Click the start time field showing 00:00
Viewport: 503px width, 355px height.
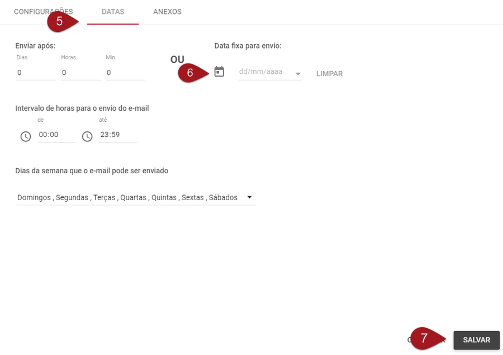click(x=56, y=135)
